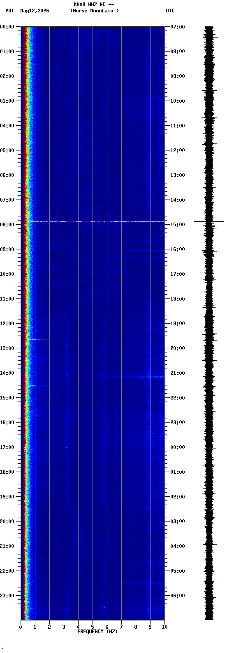Click the black seismogram waveform trace

point(209,323)
